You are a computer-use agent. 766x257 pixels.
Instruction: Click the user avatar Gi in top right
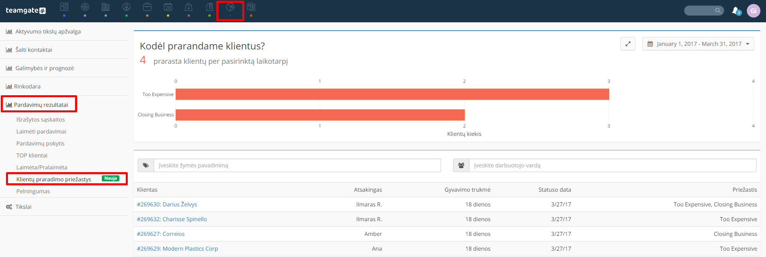coord(753,11)
